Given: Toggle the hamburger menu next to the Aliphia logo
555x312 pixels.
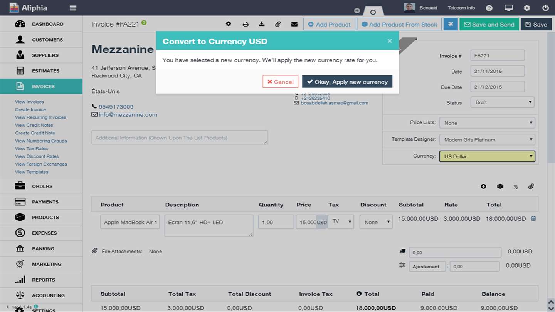Looking at the screenshot, I should tap(73, 8).
